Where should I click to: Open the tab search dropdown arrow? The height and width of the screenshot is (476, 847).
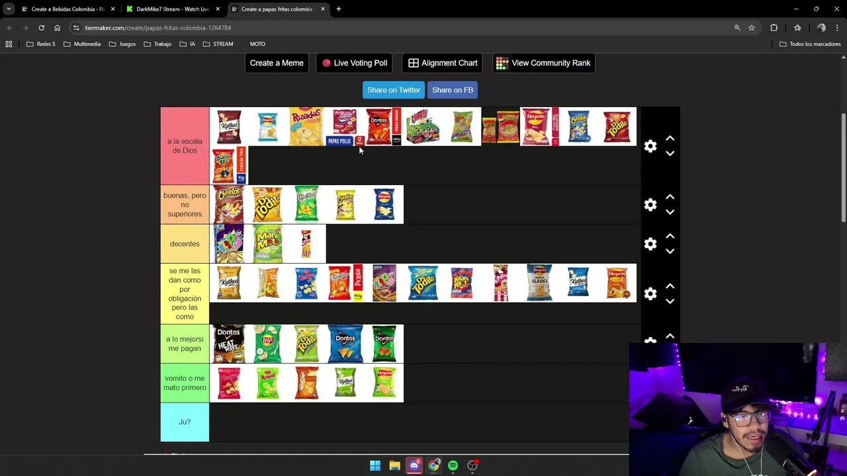(9, 9)
